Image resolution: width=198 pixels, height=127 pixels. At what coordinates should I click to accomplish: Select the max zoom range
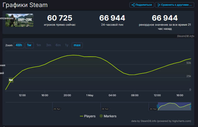[x=77, y=45]
